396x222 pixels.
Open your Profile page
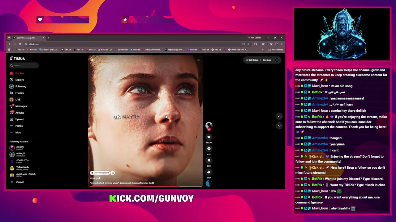pyautogui.click(x=16, y=126)
